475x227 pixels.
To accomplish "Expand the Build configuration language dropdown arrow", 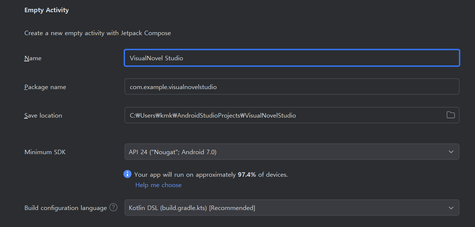I will [x=451, y=208].
